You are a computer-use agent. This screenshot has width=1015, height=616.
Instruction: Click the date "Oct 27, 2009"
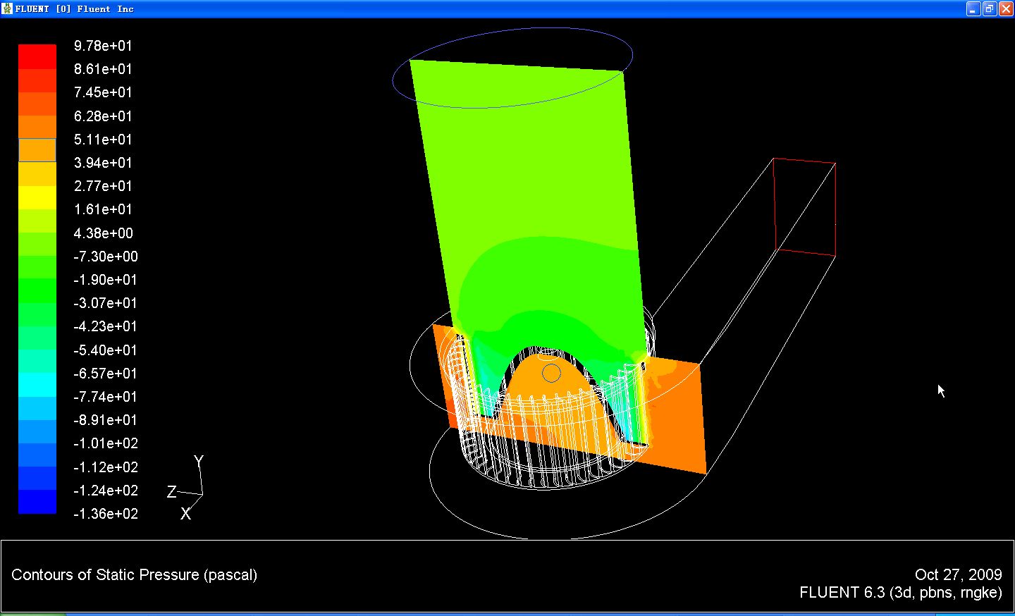(x=958, y=575)
